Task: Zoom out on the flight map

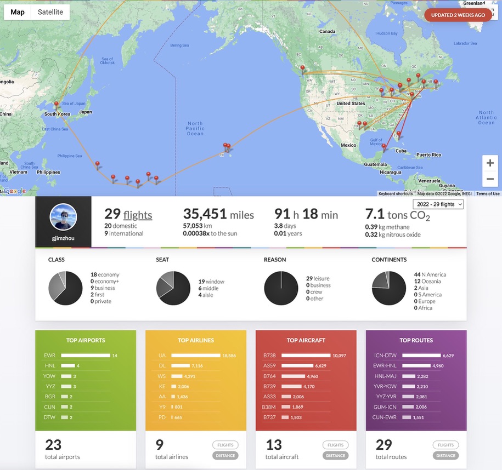Action: point(490,179)
